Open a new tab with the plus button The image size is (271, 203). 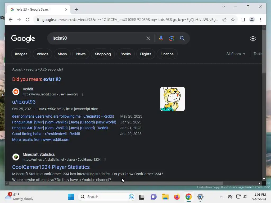tap(76, 10)
